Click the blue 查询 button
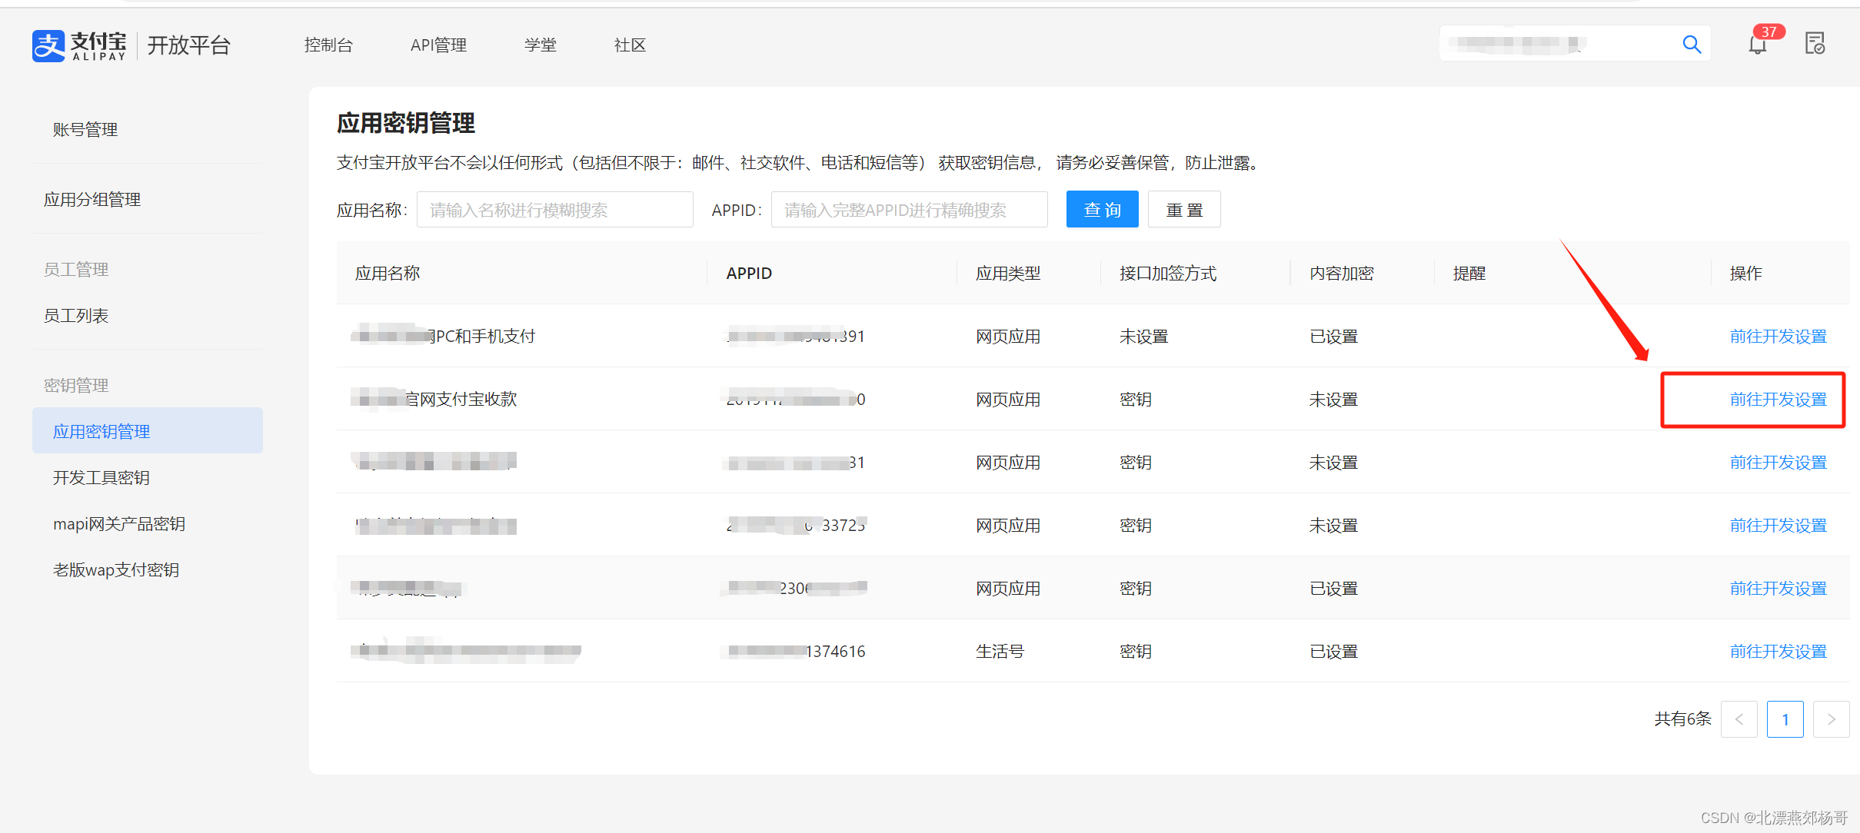The image size is (1860, 833). 1102,210
